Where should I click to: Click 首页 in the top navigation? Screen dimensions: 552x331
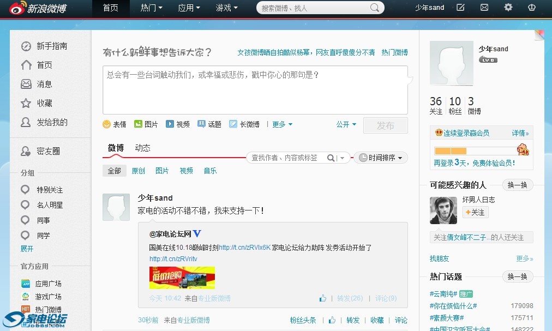pos(111,8)
